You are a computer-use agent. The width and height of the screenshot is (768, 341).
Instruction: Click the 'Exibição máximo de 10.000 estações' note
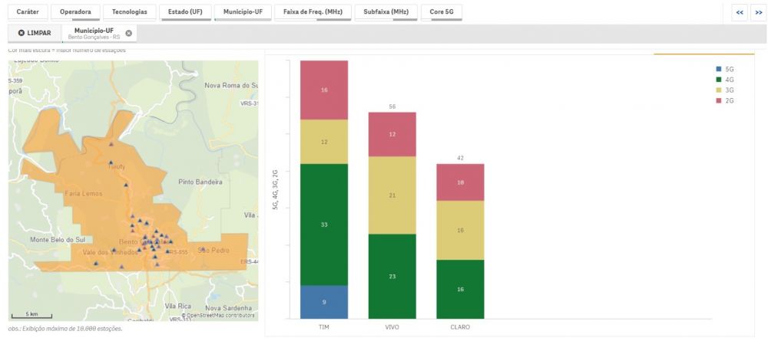coord(65,329)
